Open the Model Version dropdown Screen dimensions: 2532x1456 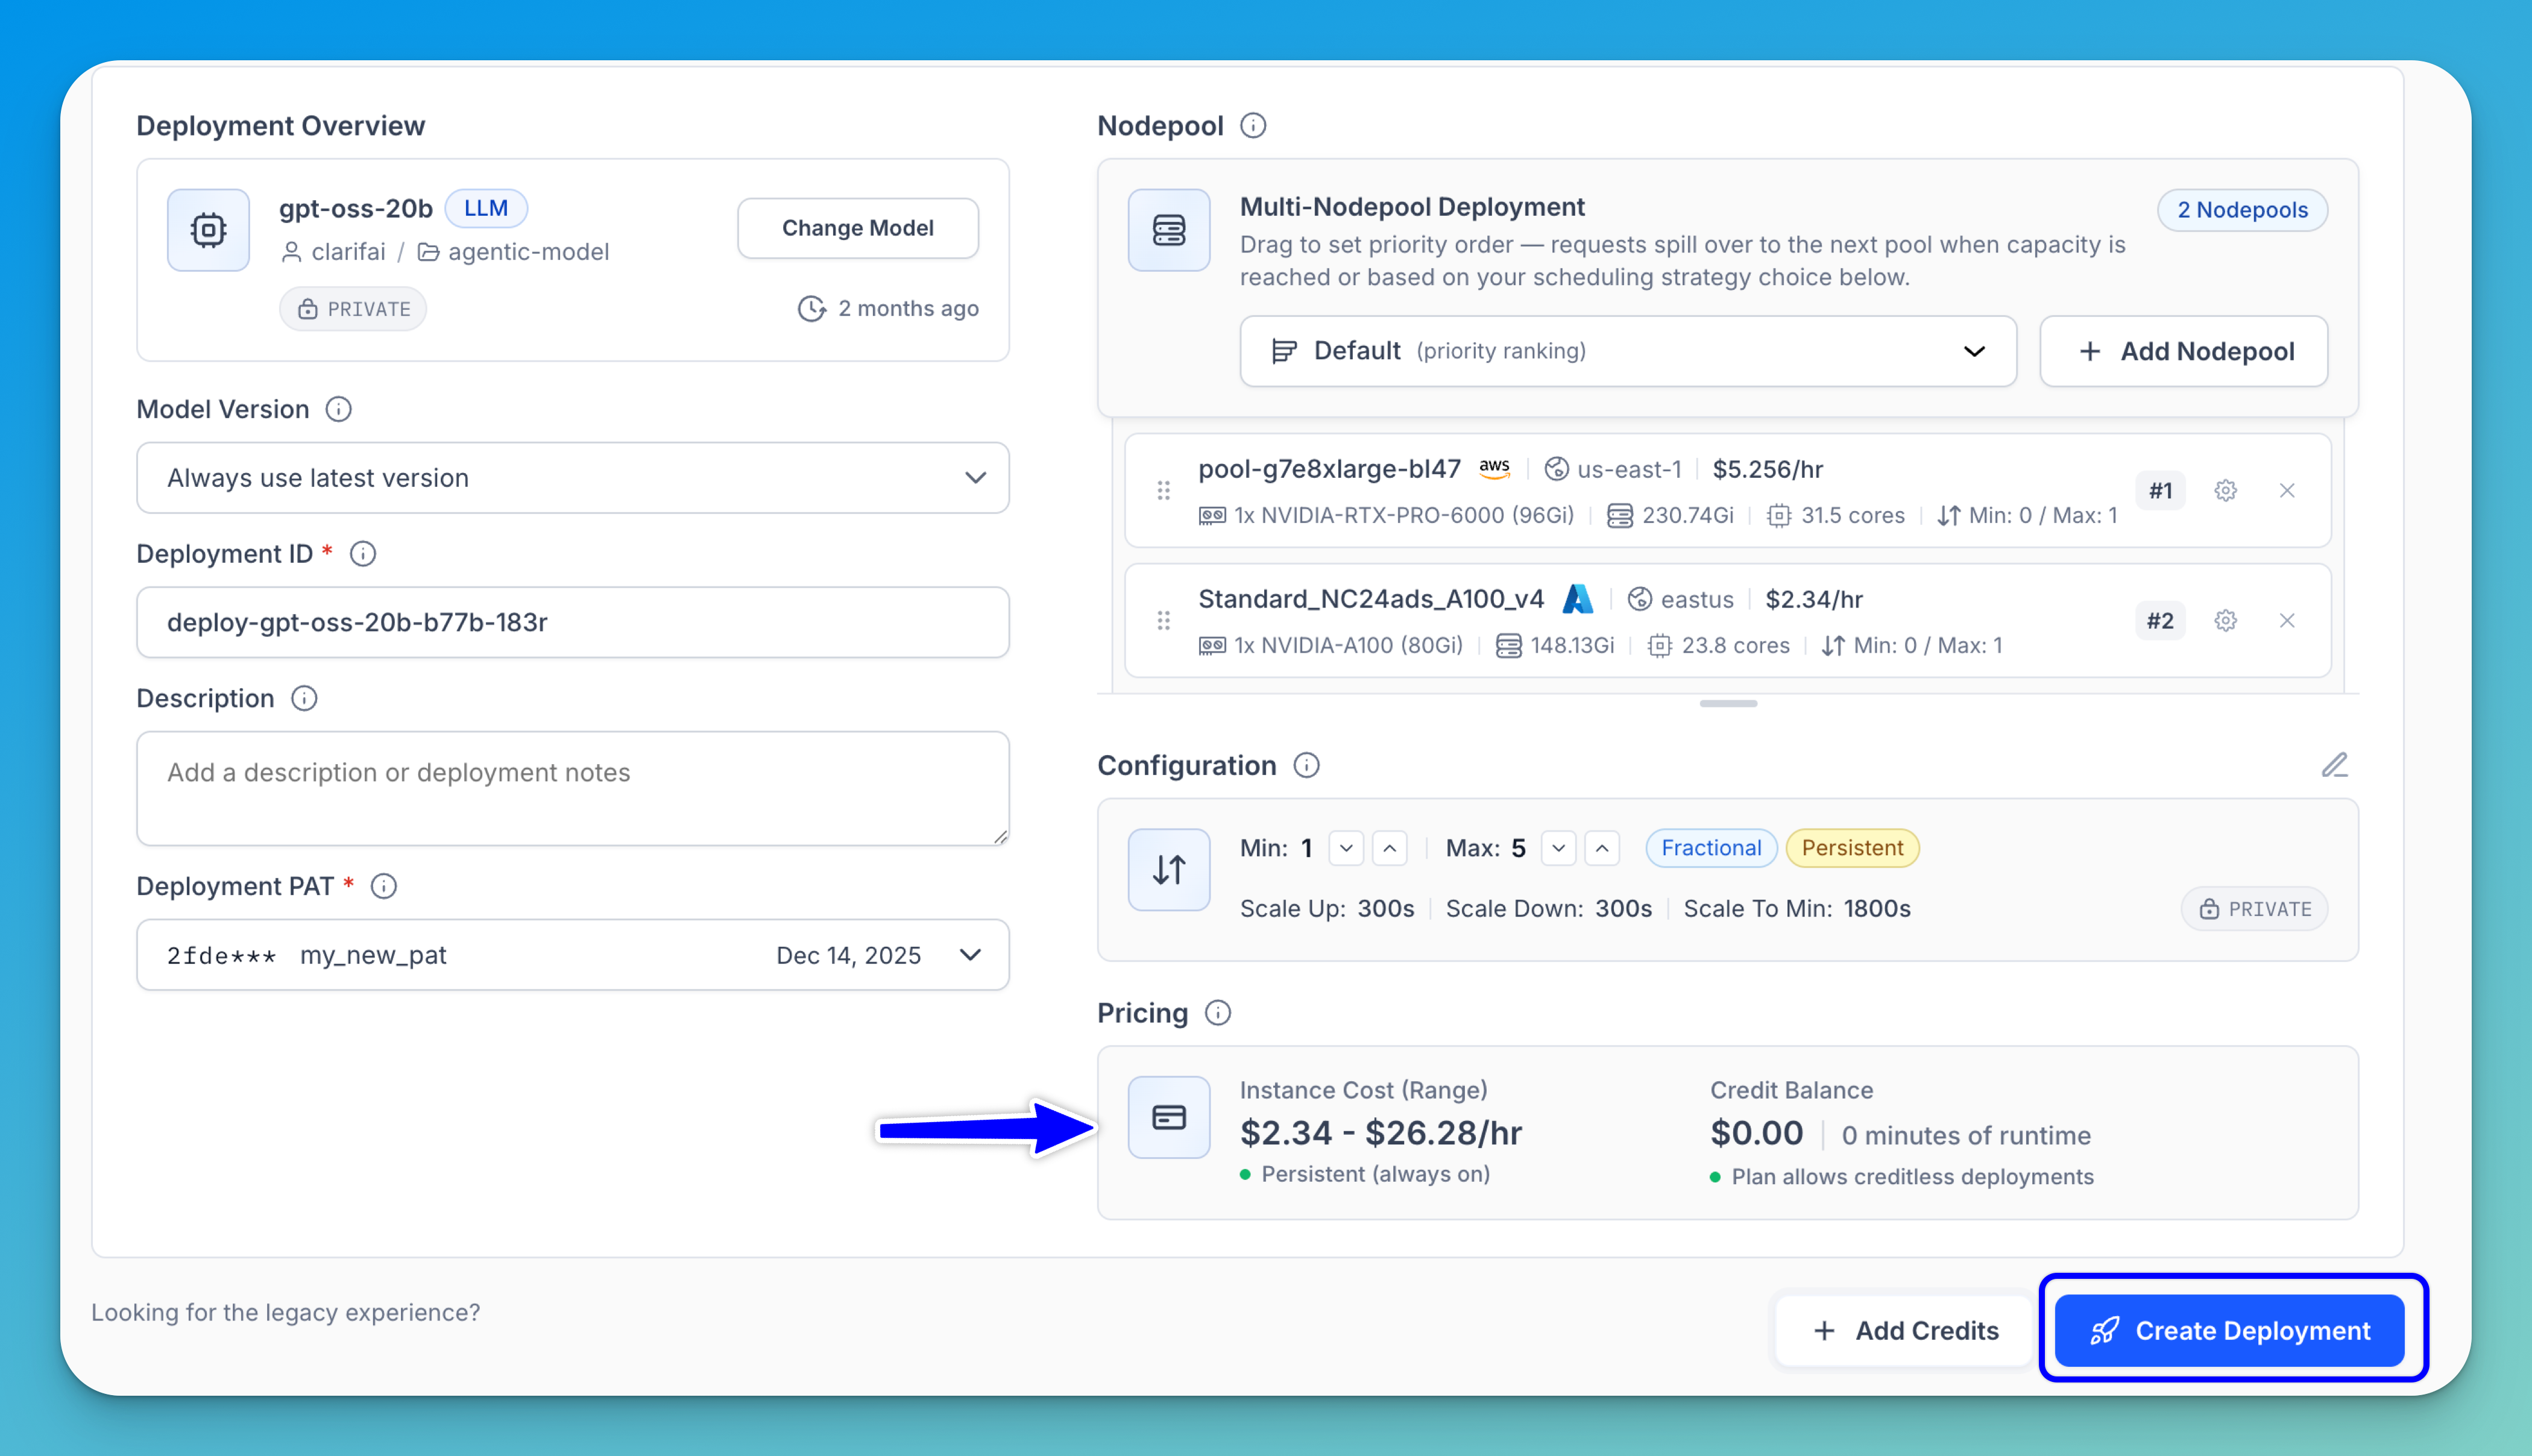(x=572, y=478)
